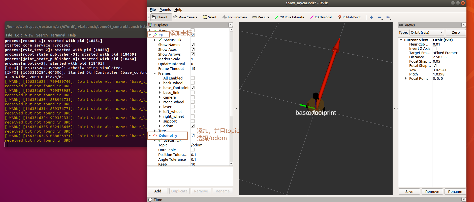Pick the Focus Camera tool
Screen dimensions: 474x202
(x=235, y=17)
